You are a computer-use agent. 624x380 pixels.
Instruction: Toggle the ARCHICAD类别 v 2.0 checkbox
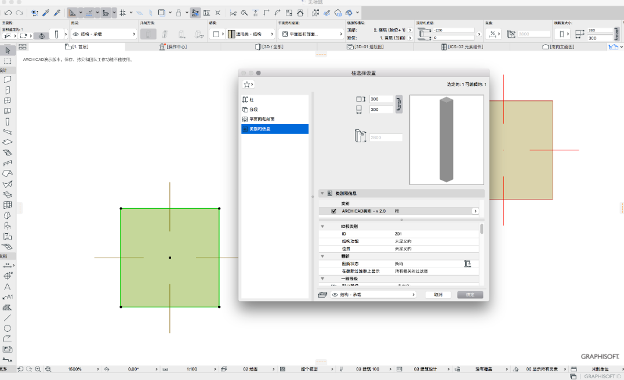pyautogui.click(x=333, y=211)
